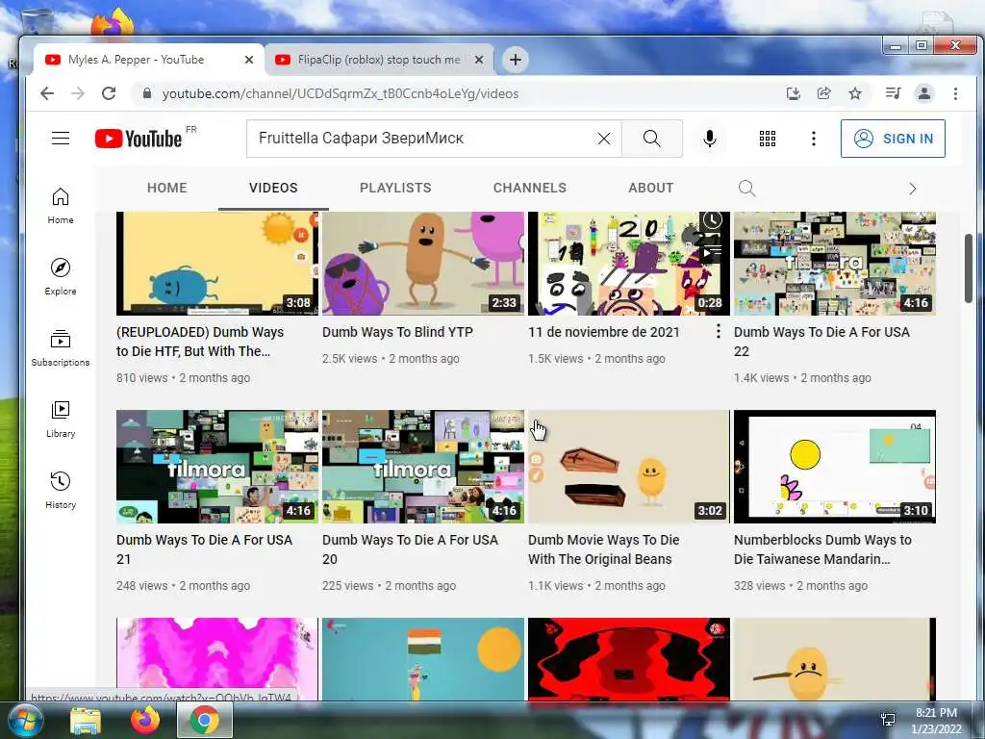Switch to the PLAYLISTS tab
The height and width of the screenshot is (739, 985).
tap(395, 188)
